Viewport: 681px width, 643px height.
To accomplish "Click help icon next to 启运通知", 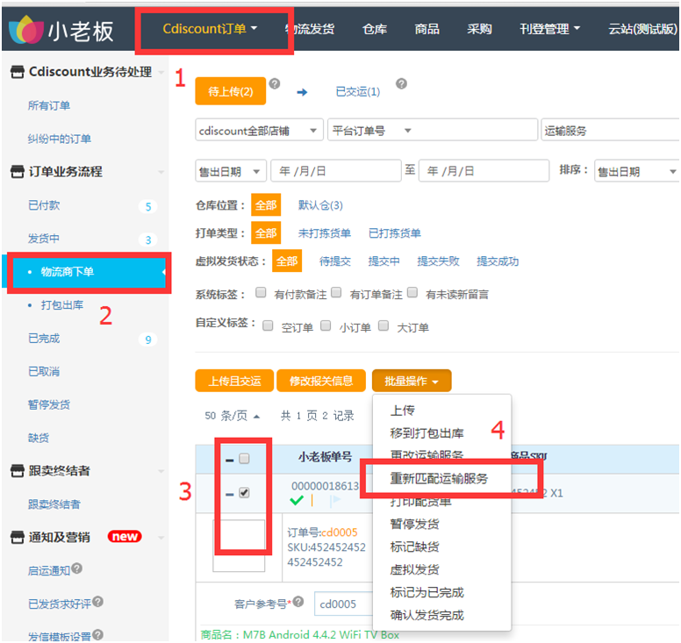I will [77, 568].
